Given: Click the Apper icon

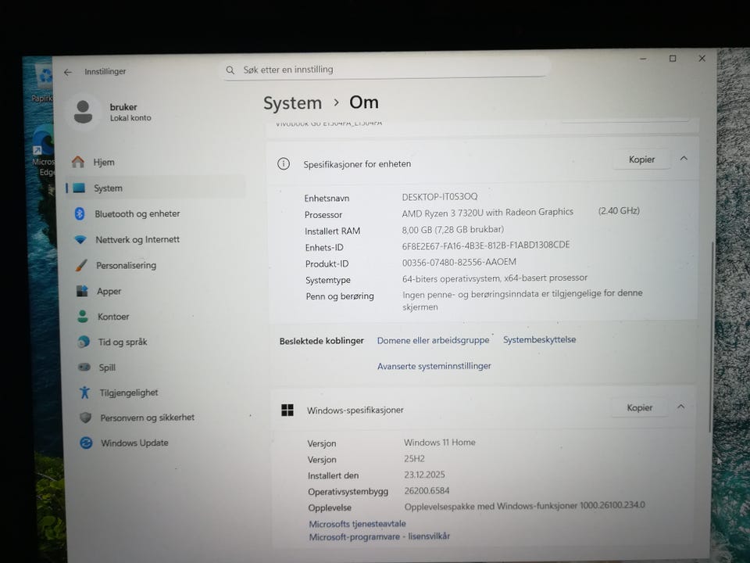Looking at the screenshot, I should [x=82, y=291].
